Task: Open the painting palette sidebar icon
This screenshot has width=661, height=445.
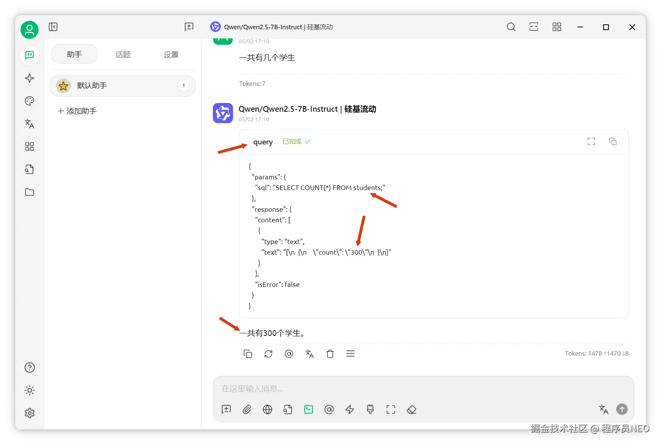Action: point(29,101)
